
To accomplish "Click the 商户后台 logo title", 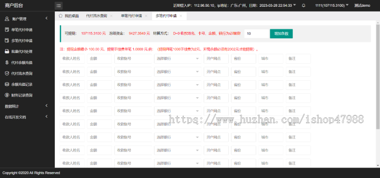I will (x=14, y=5).
